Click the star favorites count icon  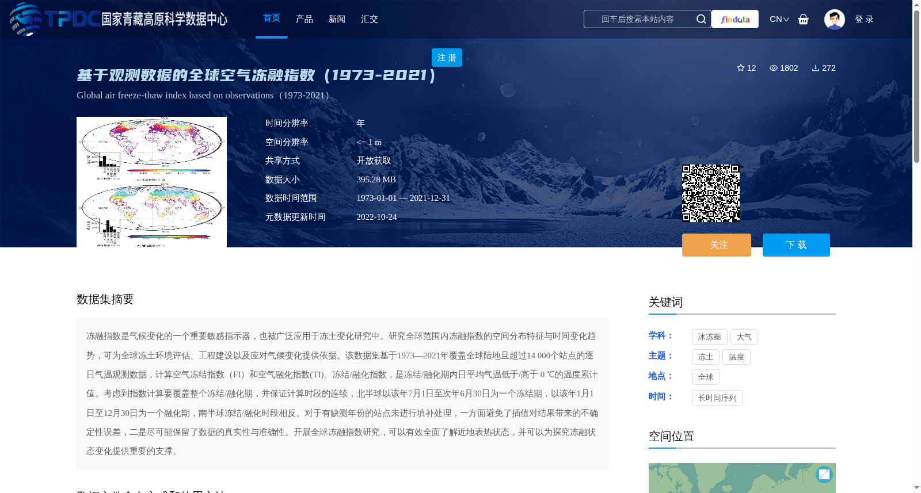741,68
